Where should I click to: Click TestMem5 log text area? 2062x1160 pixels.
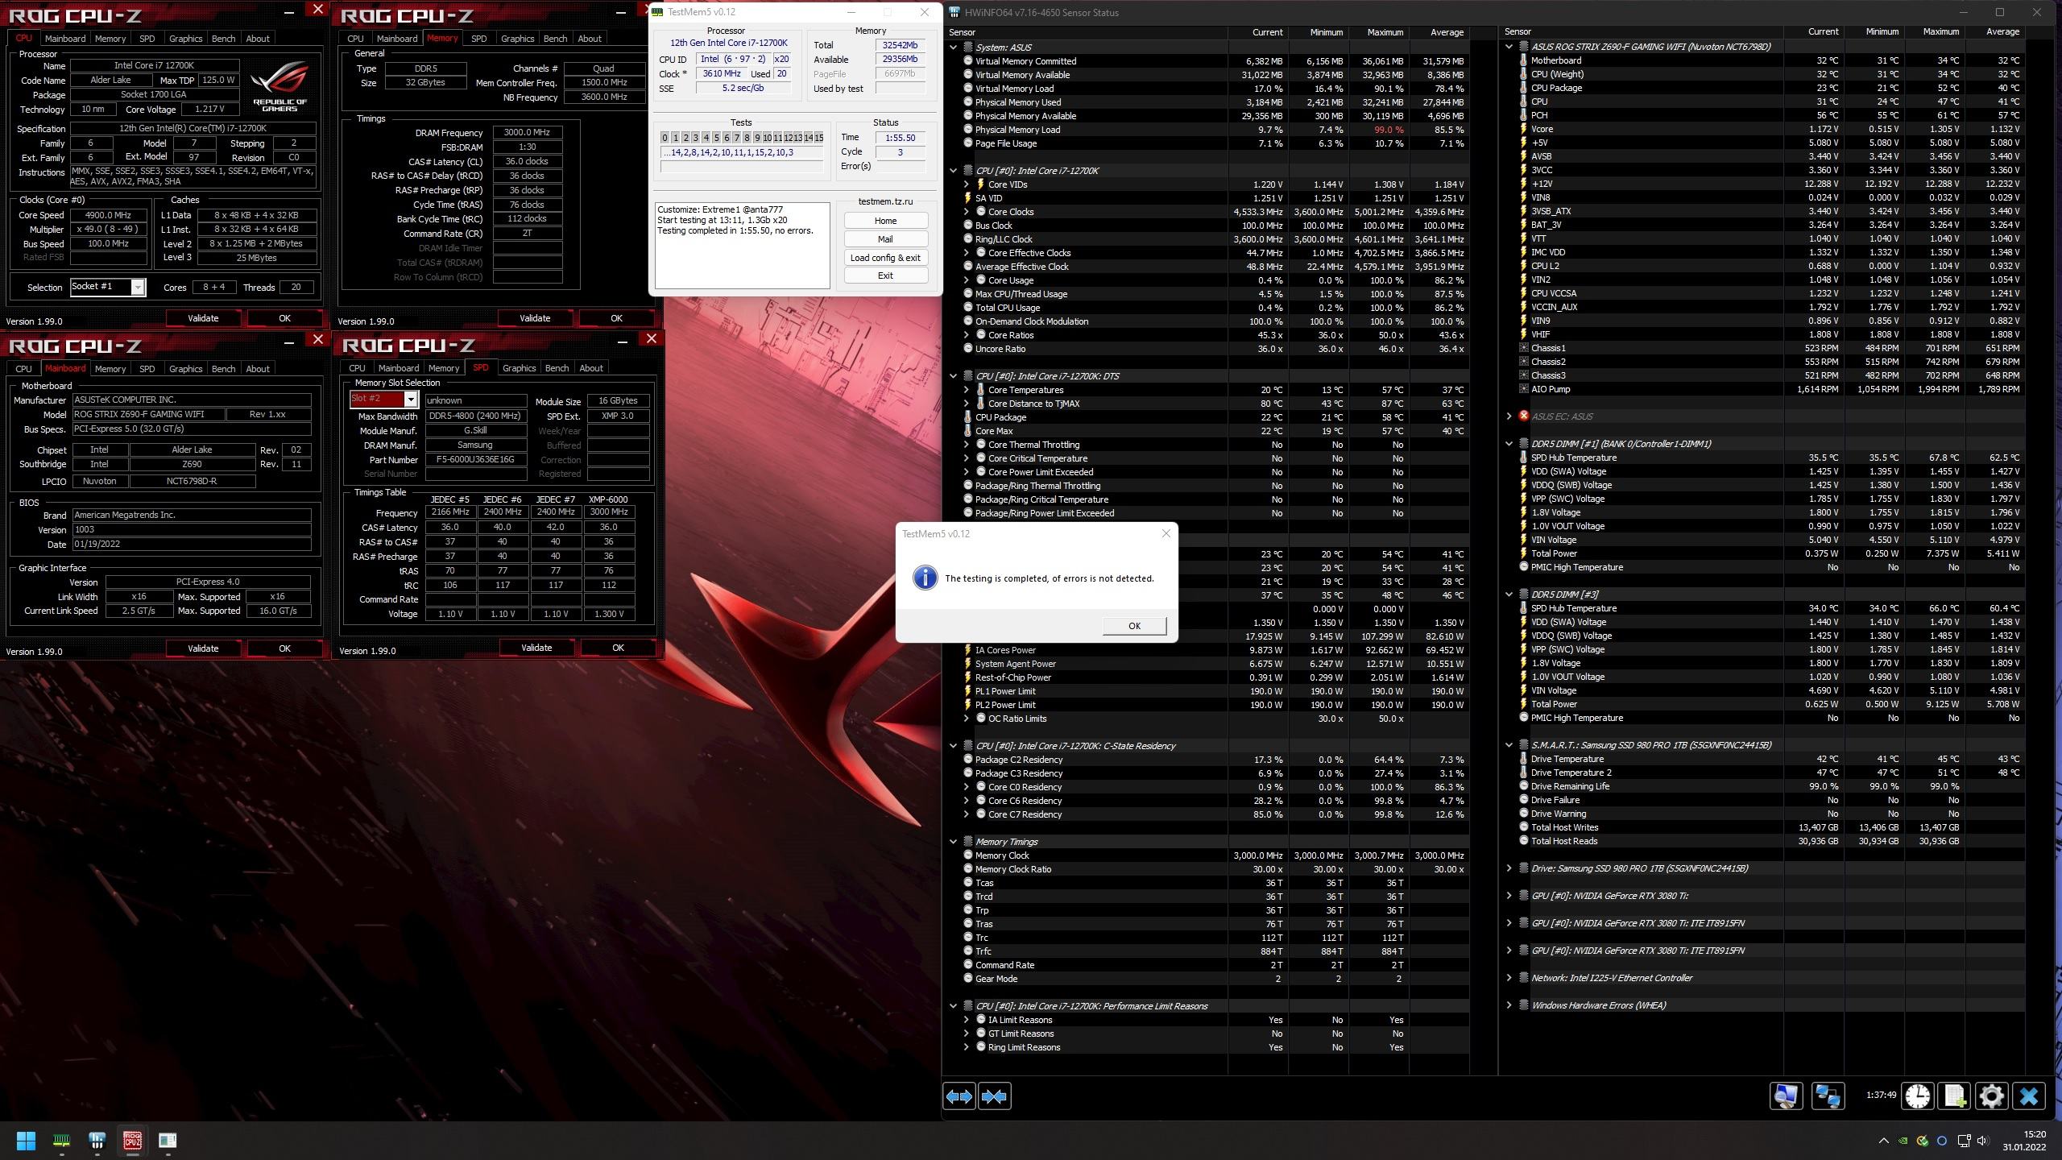pyautogui.click(x=742, y=245)
